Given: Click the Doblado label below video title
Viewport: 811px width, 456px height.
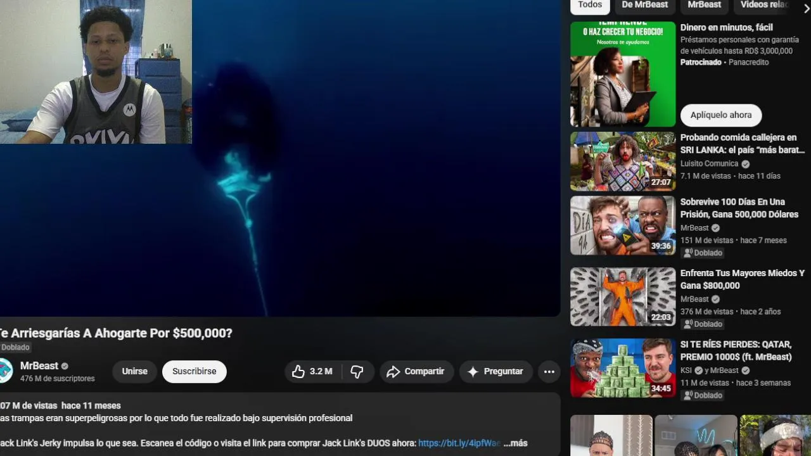Looking at the screenshot, I should (x=15, y=348).
